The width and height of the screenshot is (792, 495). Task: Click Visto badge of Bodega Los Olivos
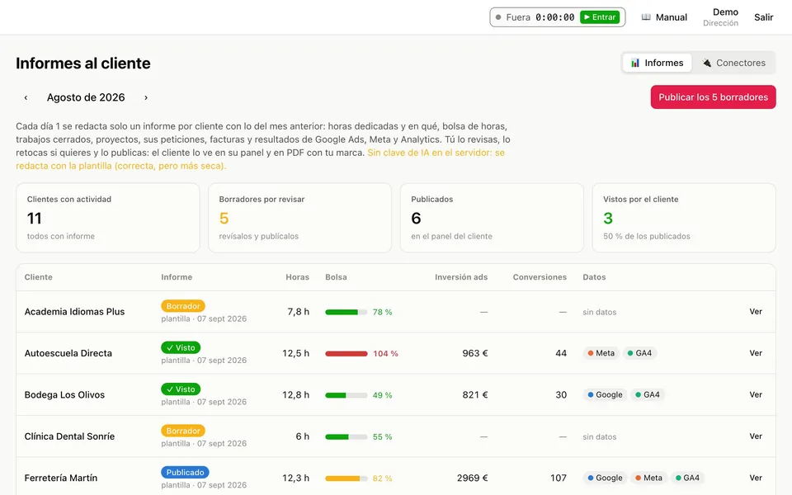pyautogui.click(x=181, y=389)
